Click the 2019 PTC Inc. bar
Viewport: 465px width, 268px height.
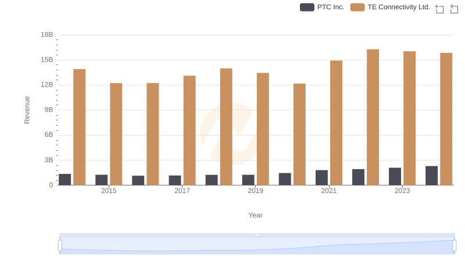click(248, 180)
